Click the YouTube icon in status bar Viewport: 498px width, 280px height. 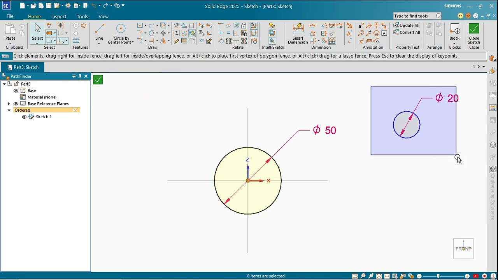(475, 276)
